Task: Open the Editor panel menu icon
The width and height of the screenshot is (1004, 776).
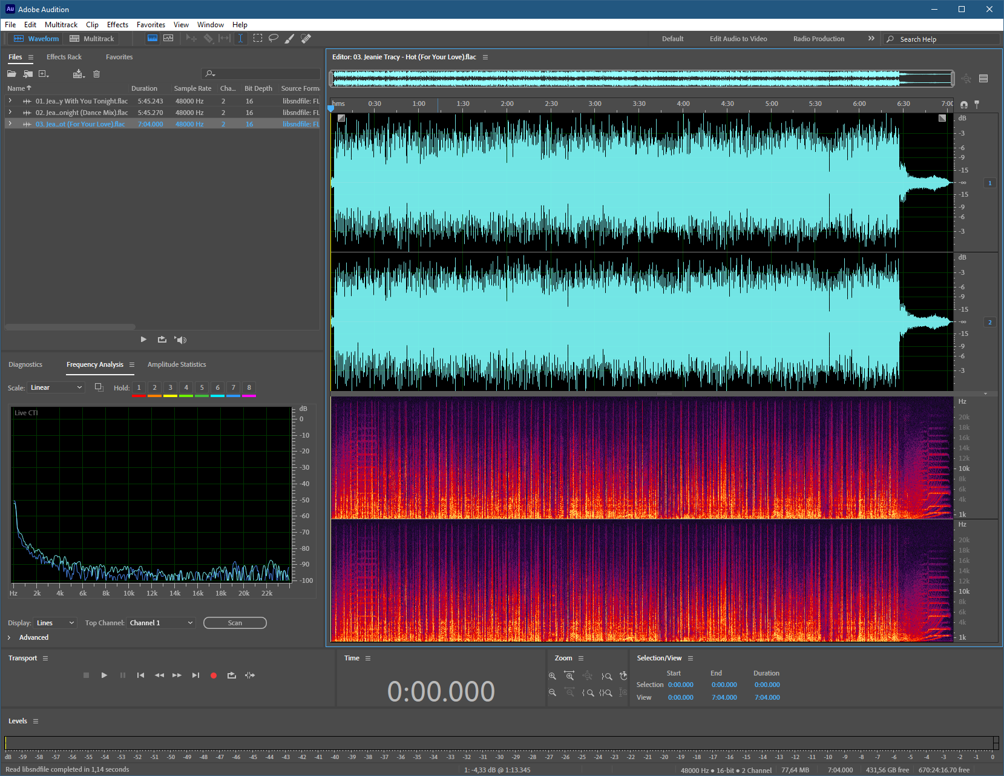Action: coord(485,57)
